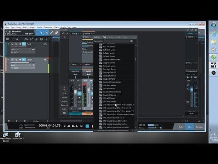Screen dimensions: 218x164
Task: Open Beat channel Main output selector
Action: click(x=75, y=74)
